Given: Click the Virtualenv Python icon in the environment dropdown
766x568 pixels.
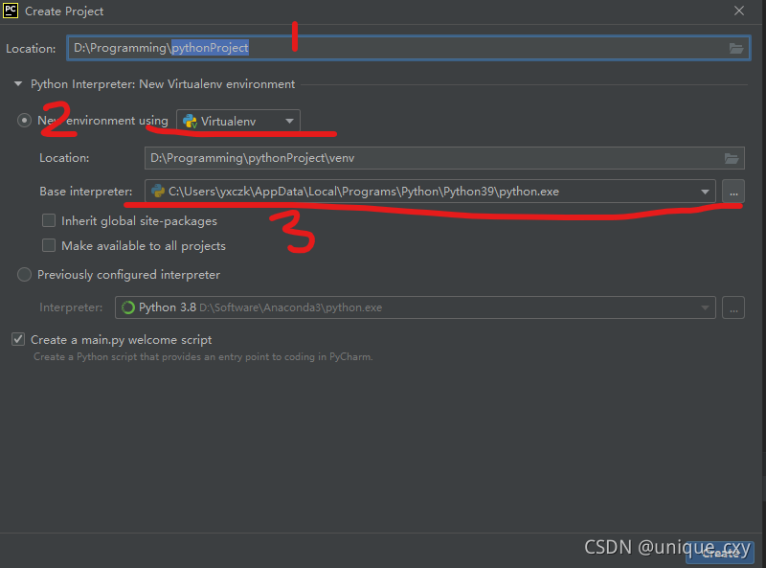Looking at the screenshot, I should [190, 122].
